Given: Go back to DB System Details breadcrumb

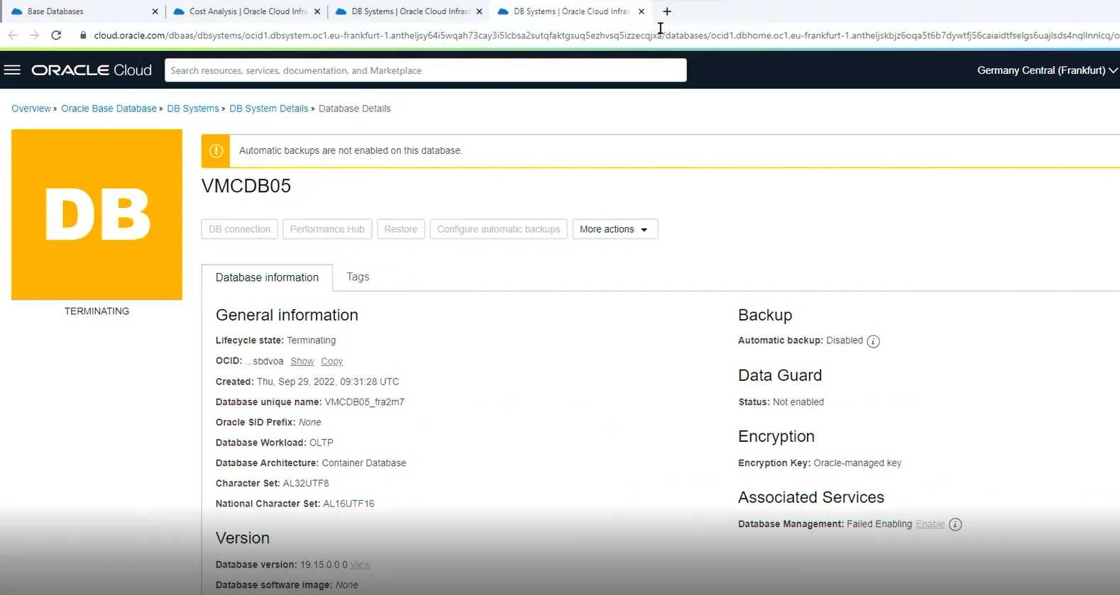Looking at the screenshot, I should (x=269, y=109).
